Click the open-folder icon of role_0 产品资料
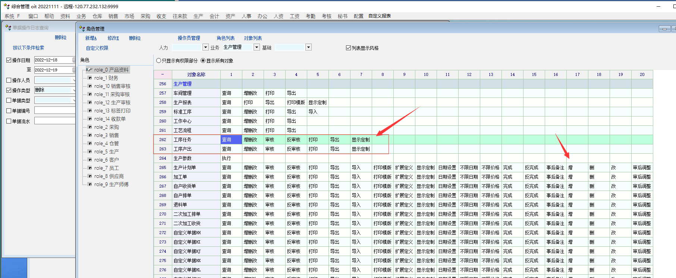Screen dimensions: 676x278 click(89, 70)
